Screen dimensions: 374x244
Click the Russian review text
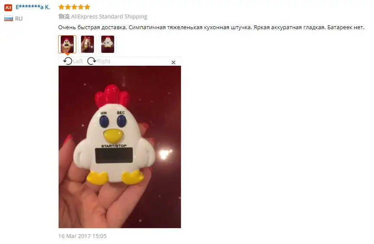pyautogui.click(x=211, y=27)
